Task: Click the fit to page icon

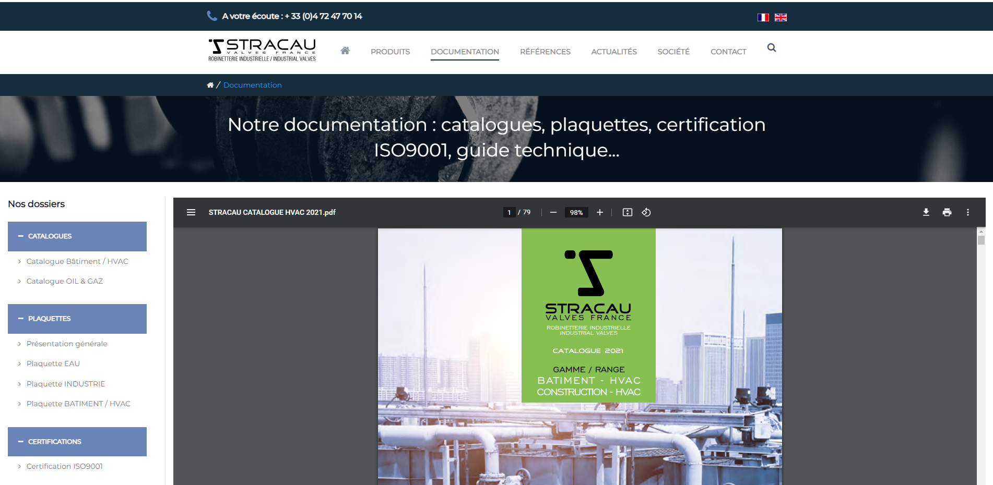Action: 628,212
